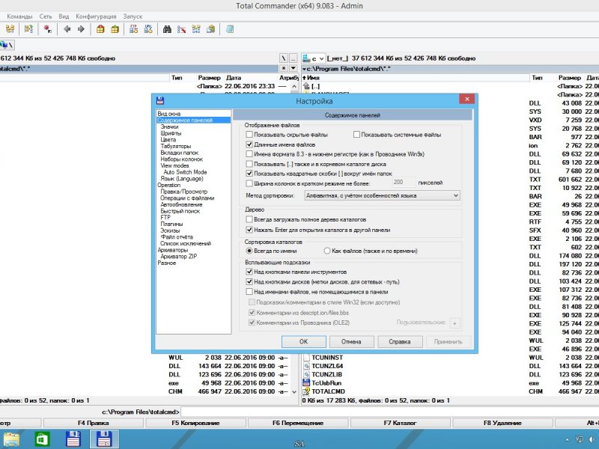Viewport: 599px width, 449px height.
Task: Select 'Плагины' settings category
Action: tap(171, 224)
